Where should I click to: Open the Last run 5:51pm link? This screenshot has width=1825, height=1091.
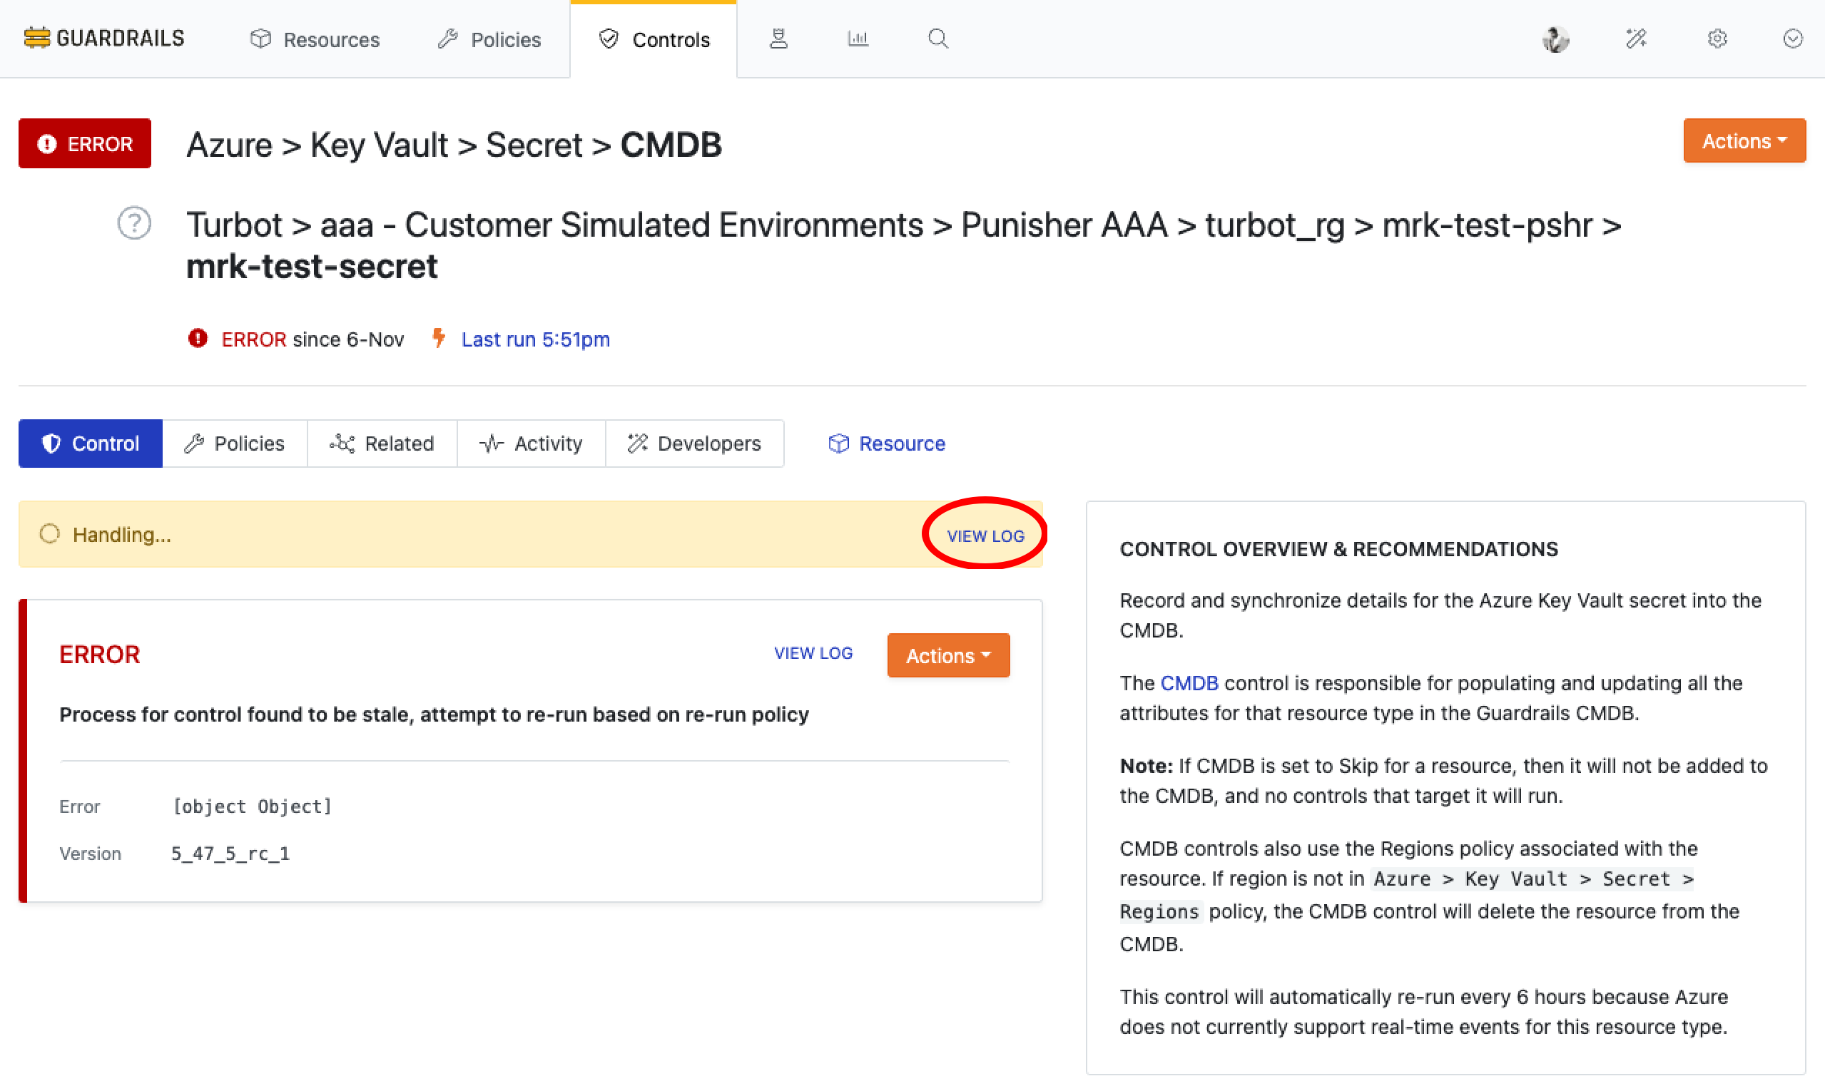click(x=535, y=339)
